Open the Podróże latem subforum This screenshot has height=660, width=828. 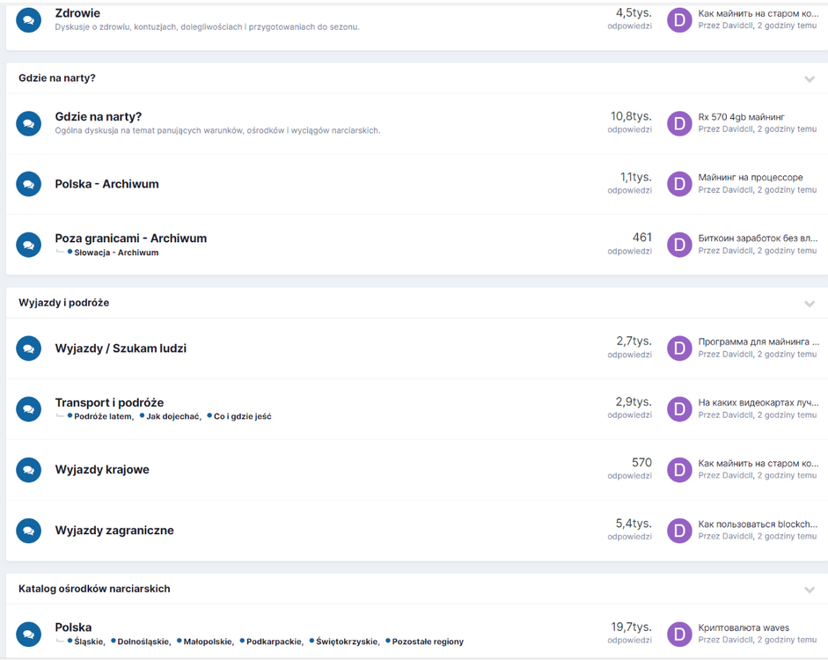(x=103, y=416)
